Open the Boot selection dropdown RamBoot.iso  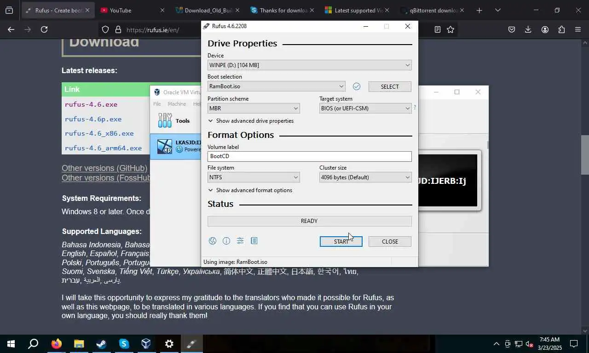tap(276, 86)
